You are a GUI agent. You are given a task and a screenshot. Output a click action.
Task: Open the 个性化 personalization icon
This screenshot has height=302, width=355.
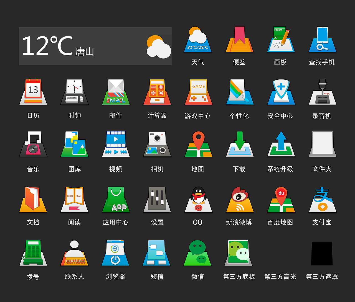coord(240,92)
